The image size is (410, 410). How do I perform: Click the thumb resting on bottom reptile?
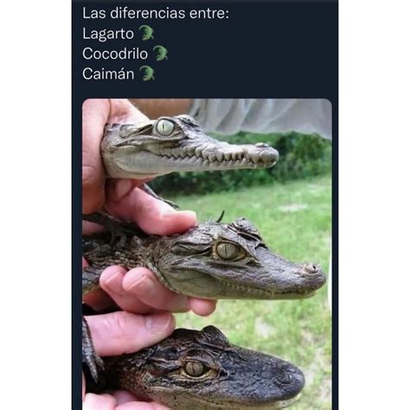point(131,331)
